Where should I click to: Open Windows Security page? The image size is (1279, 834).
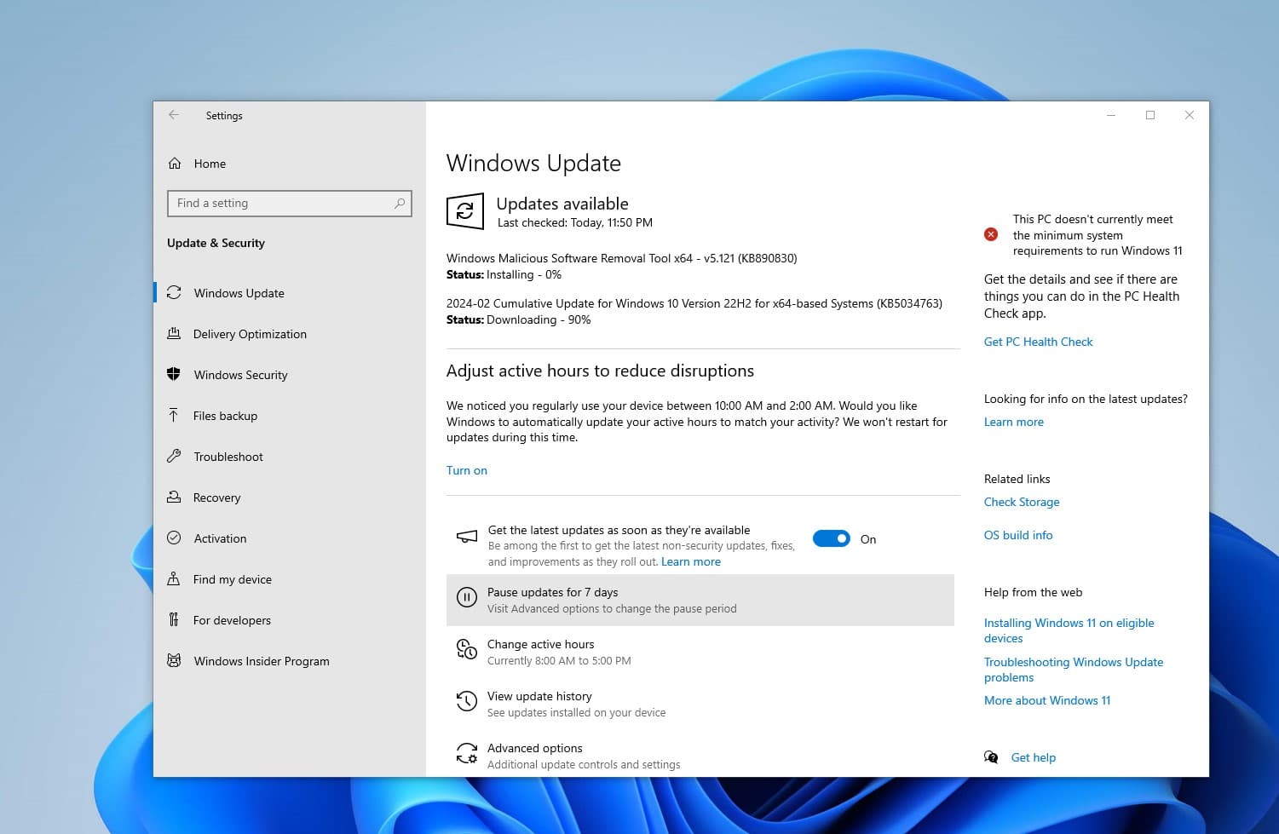(x=290, y=374)
